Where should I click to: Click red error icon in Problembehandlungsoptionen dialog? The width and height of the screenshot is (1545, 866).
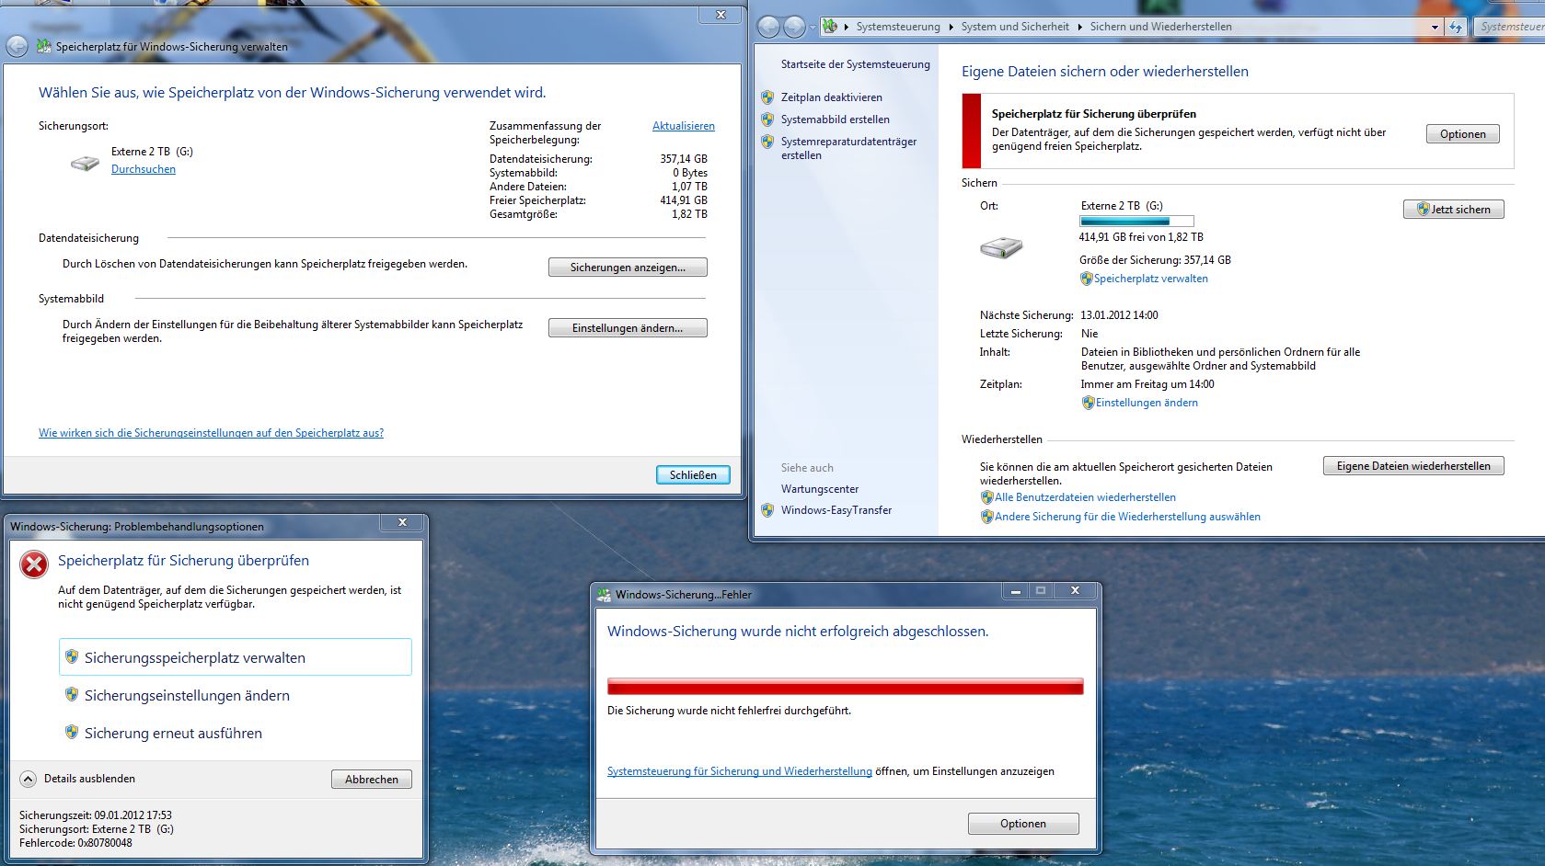point(34,564)
